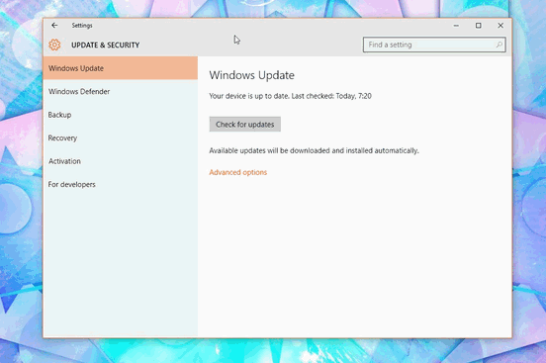546x363 pixels.
Task: Close the Settings window
Action: point(500,26)
